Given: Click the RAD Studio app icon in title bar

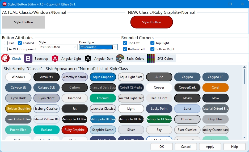Looking at the screenshot, I should pyautogui.click(x=5, y=4).
